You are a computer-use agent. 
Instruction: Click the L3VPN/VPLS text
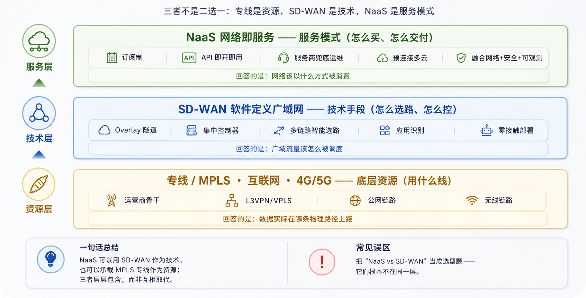click(x=269, y=201)
